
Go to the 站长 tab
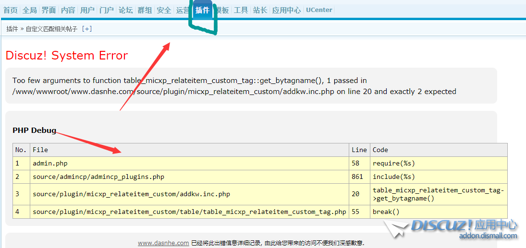(260, 10)
